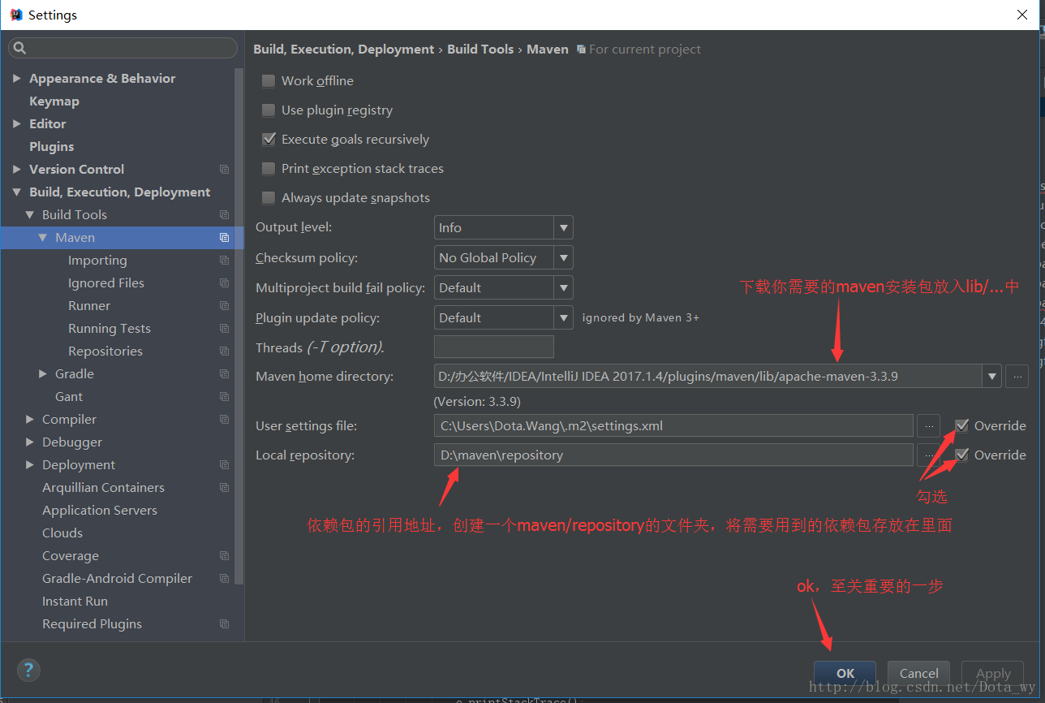Viewport: 1045px width, 703px height.
Task: Expand the Version Control node
Action: [x=16, y=170]
